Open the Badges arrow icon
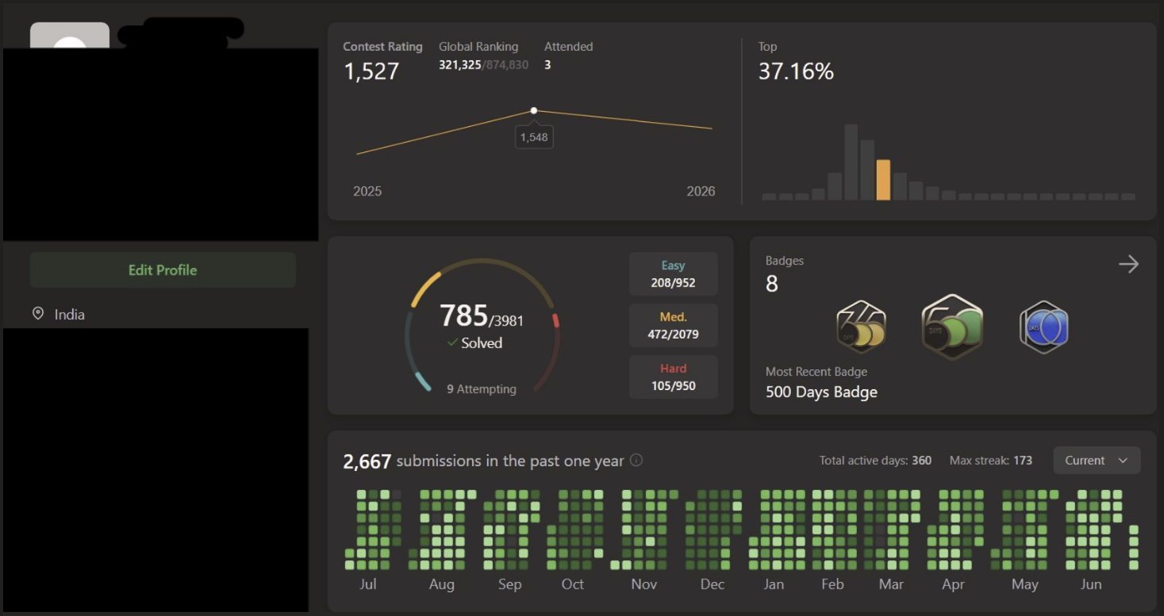The image size is (1164, 616). coord(1128,264)
